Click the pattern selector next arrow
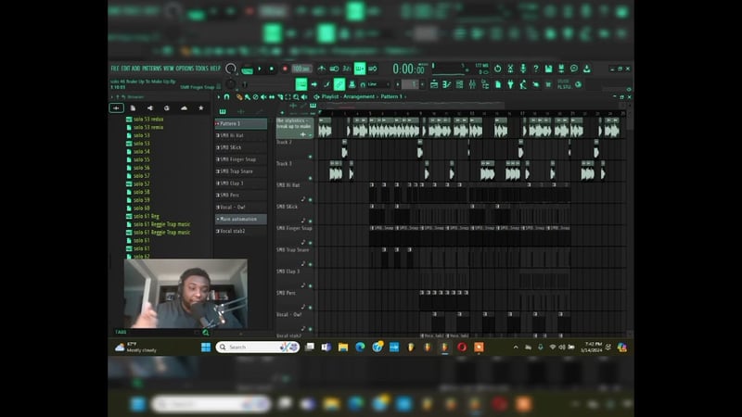The width and height of the screenshot is (742, 417). point(423,84)
